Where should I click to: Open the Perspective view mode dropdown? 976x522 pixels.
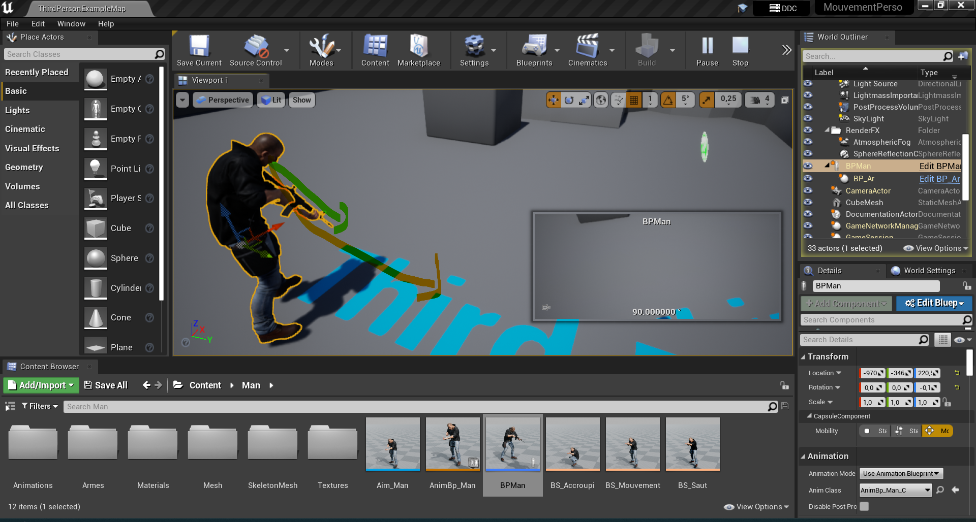(223, 100)
